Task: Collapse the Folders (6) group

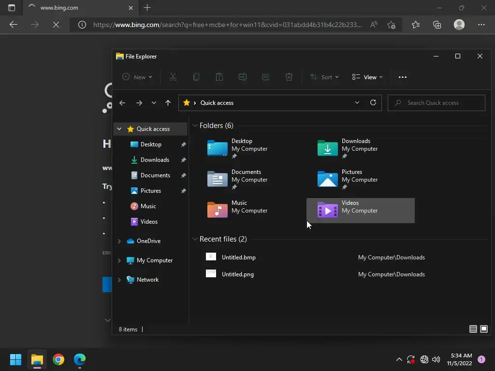Action: 195,126
